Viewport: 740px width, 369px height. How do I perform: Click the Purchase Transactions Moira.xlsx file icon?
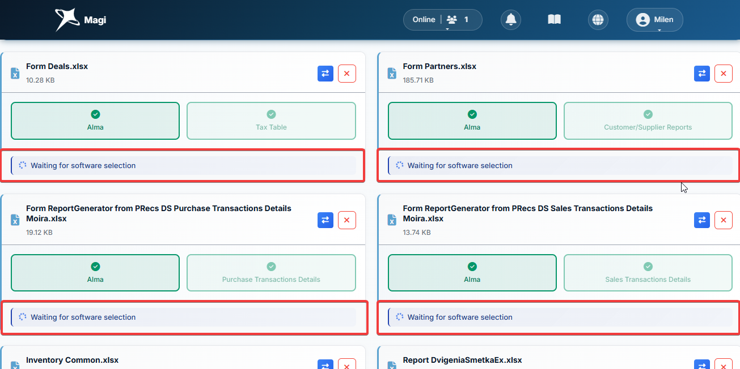pos(15,220)
